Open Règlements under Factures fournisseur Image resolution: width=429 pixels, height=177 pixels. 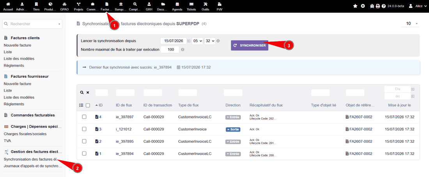(14, 104)
